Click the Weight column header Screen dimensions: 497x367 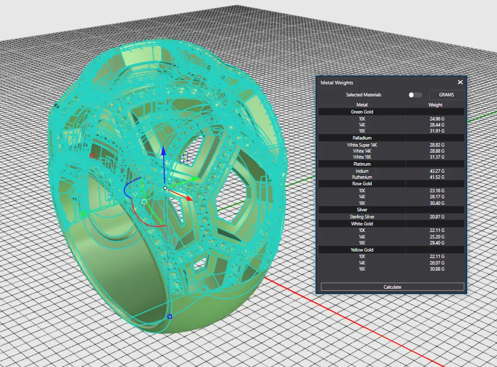[x=435, y=105]
